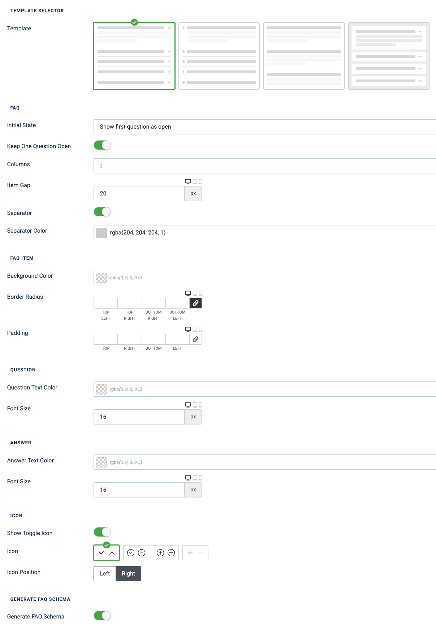Click the Border Radius Top Left field
Viewport: 436px width, 625px height.
tap(105, 303)
